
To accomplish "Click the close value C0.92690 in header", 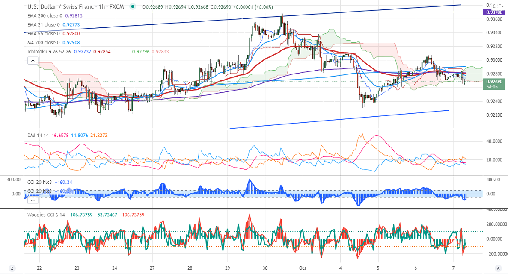I will (221, 7).
